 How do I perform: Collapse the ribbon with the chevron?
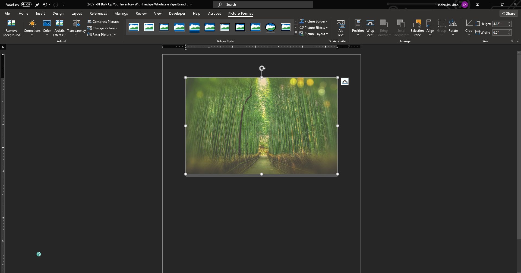517,42
